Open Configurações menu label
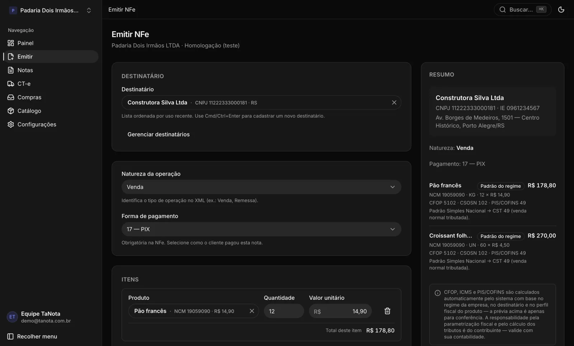The width and height of the screenshot is (574, 346). point(37,124)
